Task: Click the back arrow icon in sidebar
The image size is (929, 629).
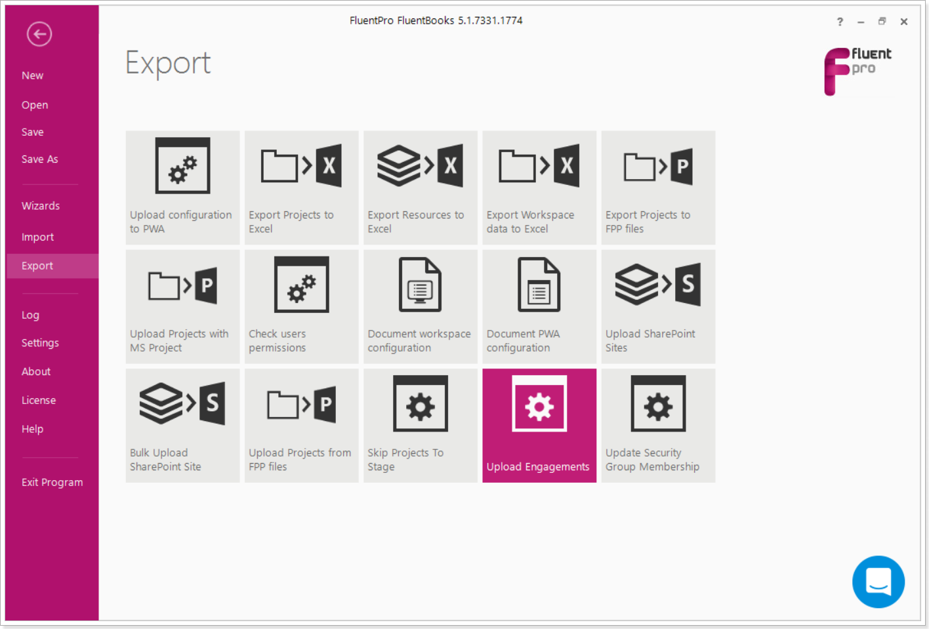Action: click(39, 34)
